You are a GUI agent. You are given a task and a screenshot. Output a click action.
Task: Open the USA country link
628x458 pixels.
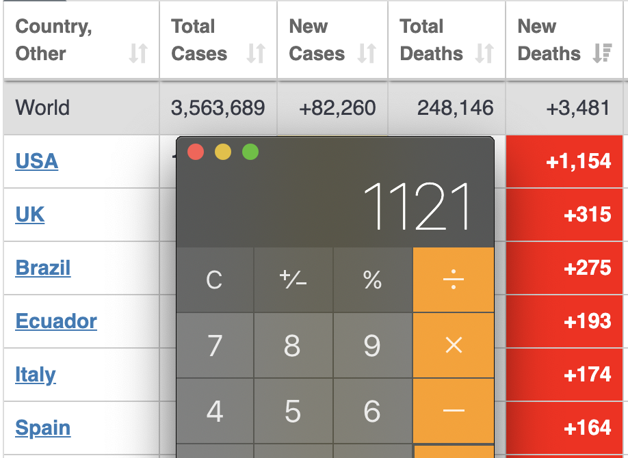[37, 161]
